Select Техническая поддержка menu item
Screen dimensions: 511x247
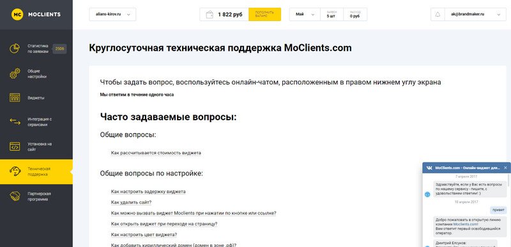[36, 171]
